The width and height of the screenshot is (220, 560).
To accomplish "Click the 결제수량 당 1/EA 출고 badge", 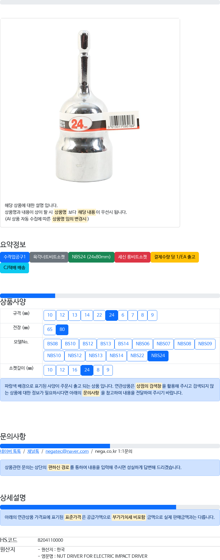I will coord(175,257).
